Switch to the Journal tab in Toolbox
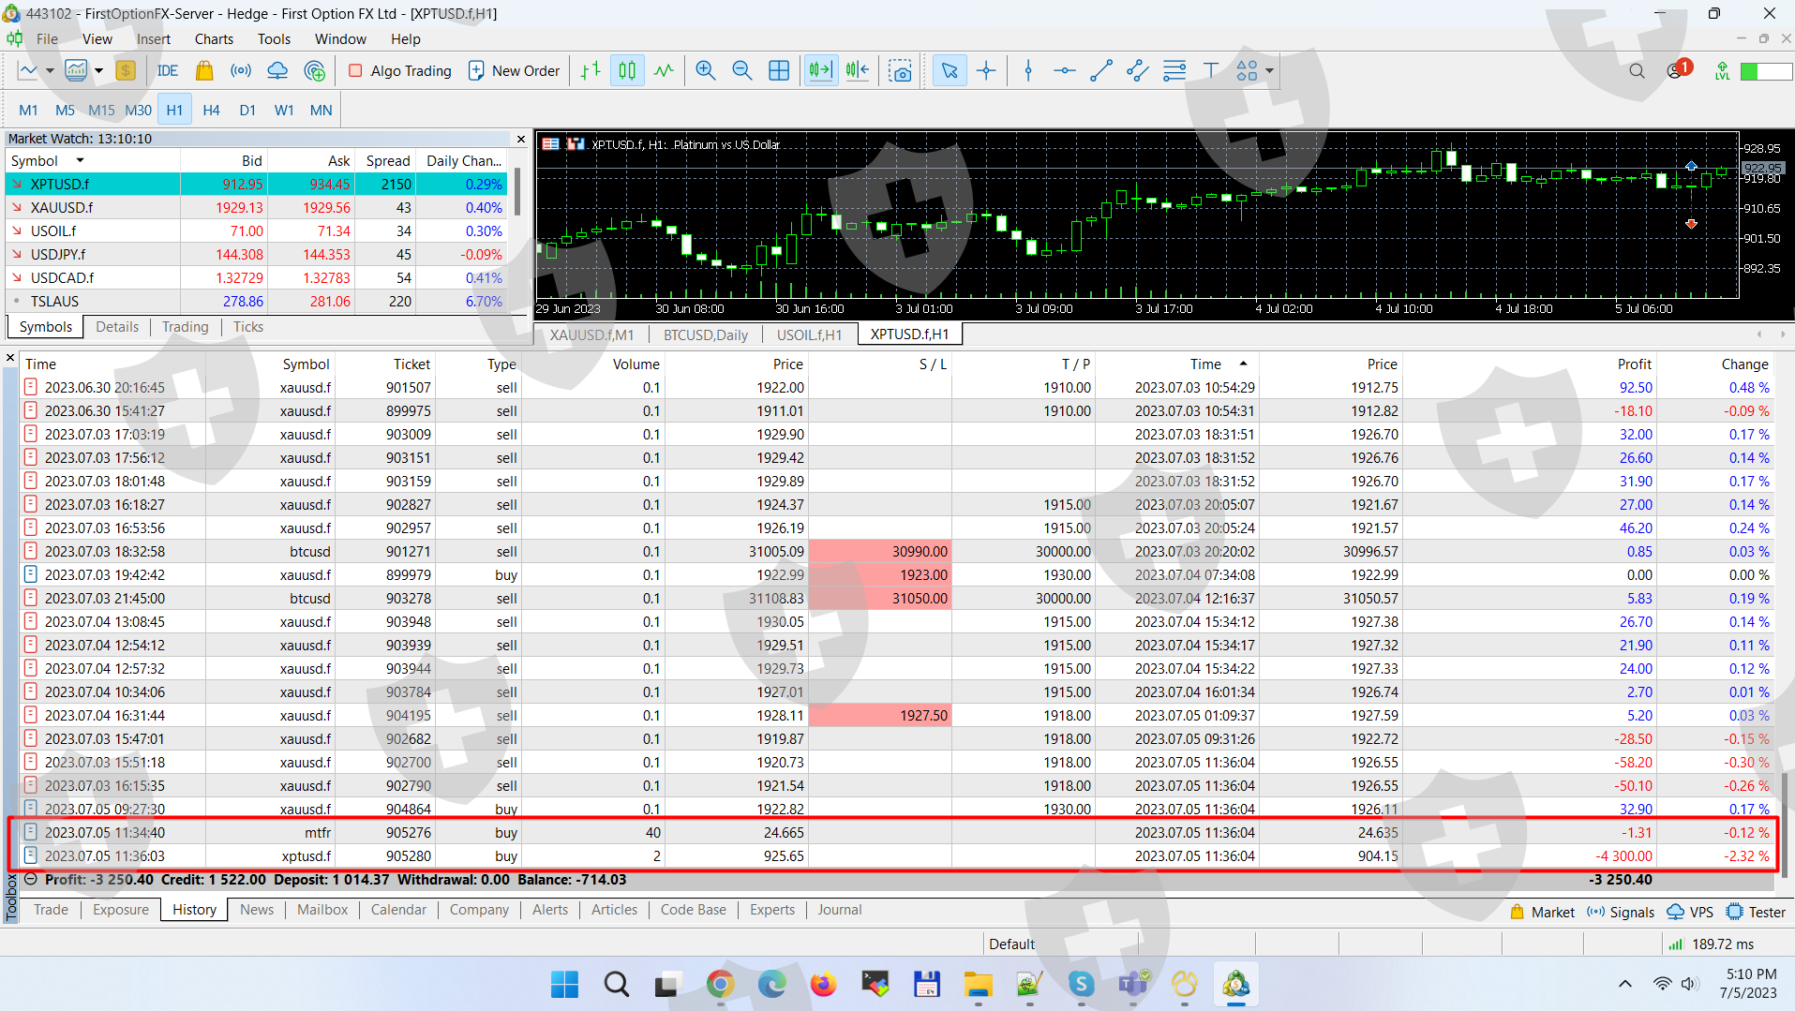 (839, 910)
